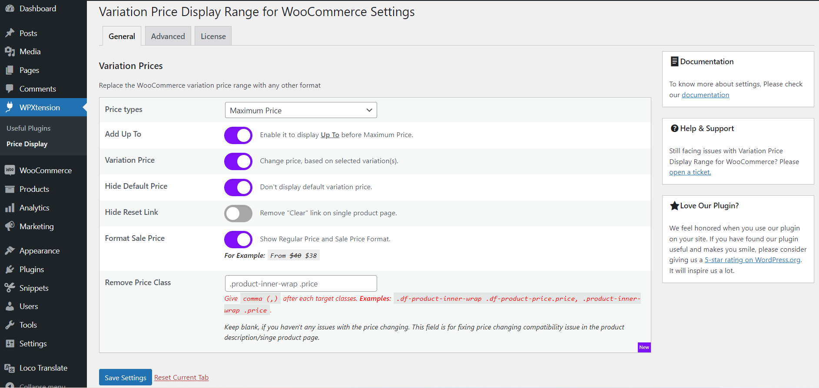Click the Remove Price Class input field
The height and width of the screenshot is (388, 819).
[301, 283]
